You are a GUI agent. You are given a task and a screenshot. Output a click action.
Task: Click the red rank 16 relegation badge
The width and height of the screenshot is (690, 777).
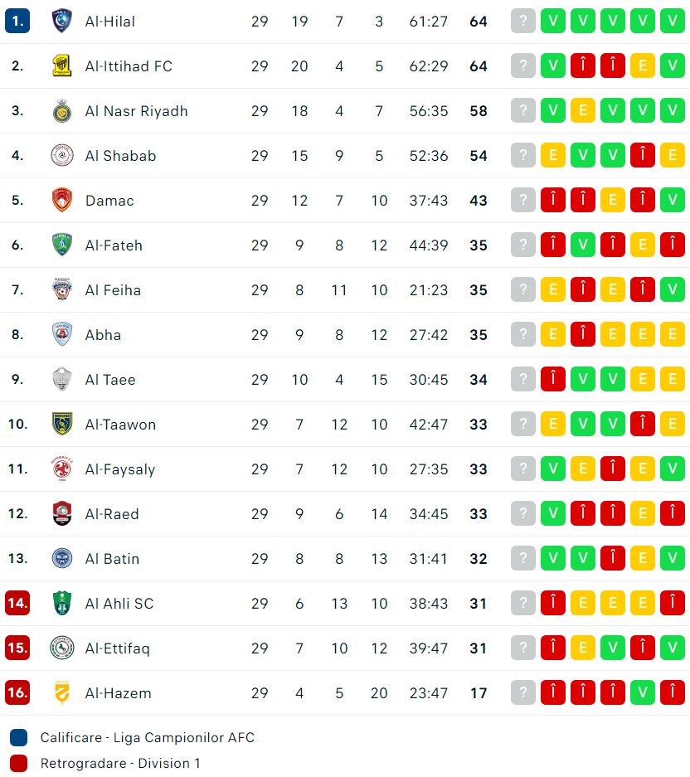click(x=17, y=692)
